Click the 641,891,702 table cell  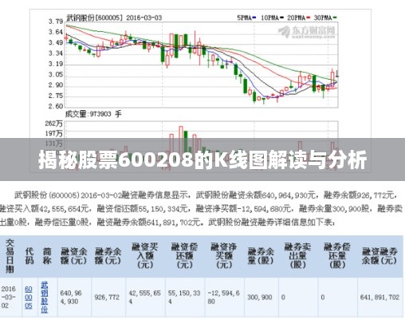379,297
